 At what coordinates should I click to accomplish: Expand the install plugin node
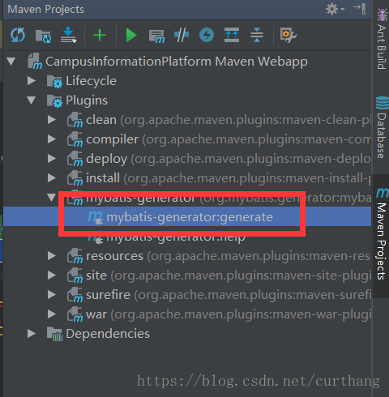coord(51,178)
